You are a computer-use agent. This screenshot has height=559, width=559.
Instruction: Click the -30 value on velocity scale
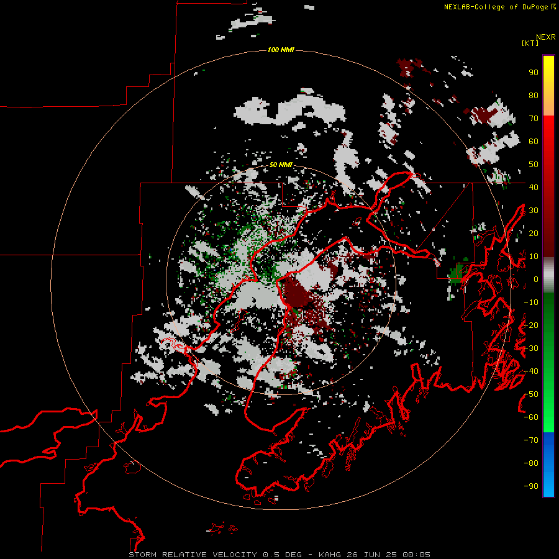531,348
